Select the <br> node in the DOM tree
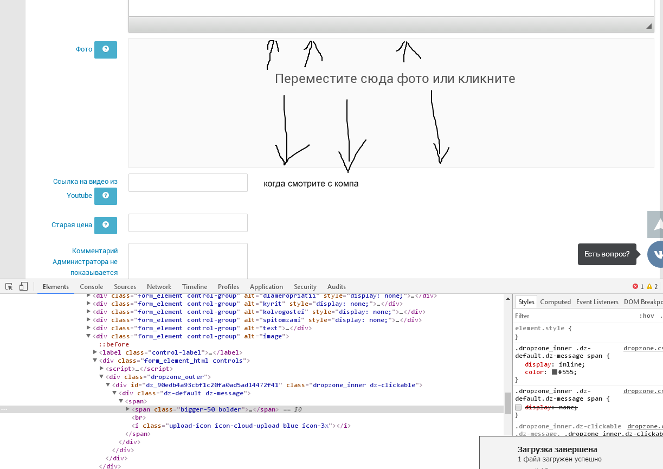 tap(139, 417)
